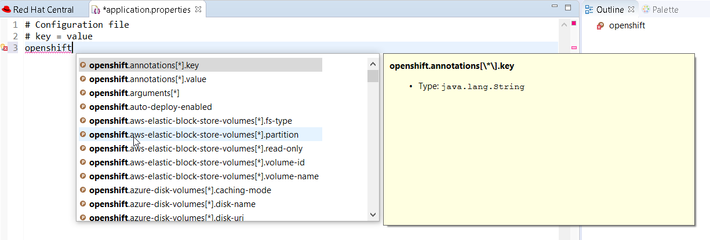Click line number 2 in the gutter
This screenshot has width=710, height=240.
click(15, 36)
